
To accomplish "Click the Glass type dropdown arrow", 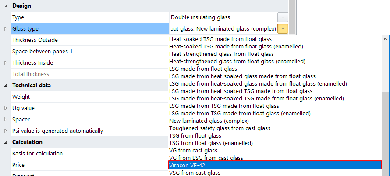I will pyautogui.click(x=283, y=29).
